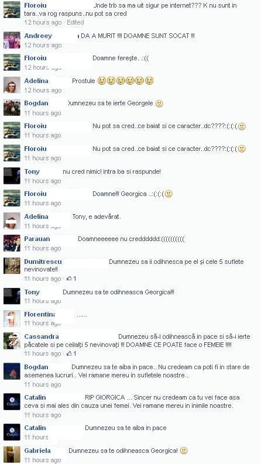Open Florentina's avatar image
The width and height of the screenshot is (261, 464).
click(12, 318)
